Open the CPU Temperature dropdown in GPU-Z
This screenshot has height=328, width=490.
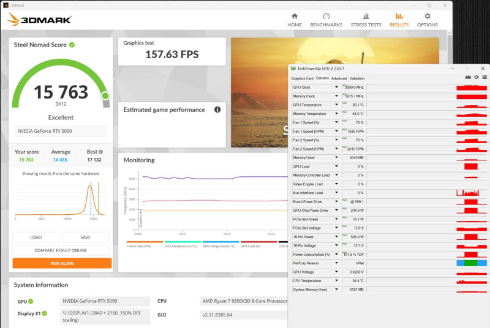click(336, 280)
